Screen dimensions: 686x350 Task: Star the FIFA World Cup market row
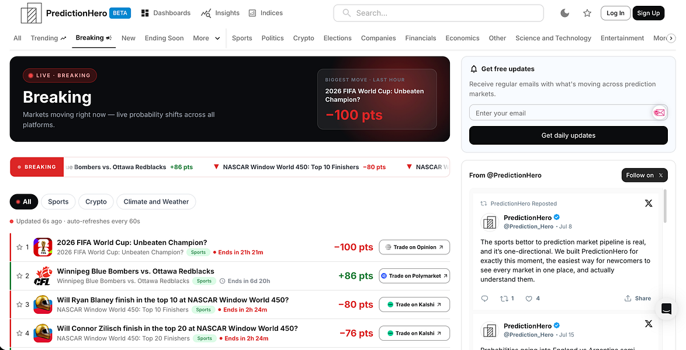(x=19, y=247)
